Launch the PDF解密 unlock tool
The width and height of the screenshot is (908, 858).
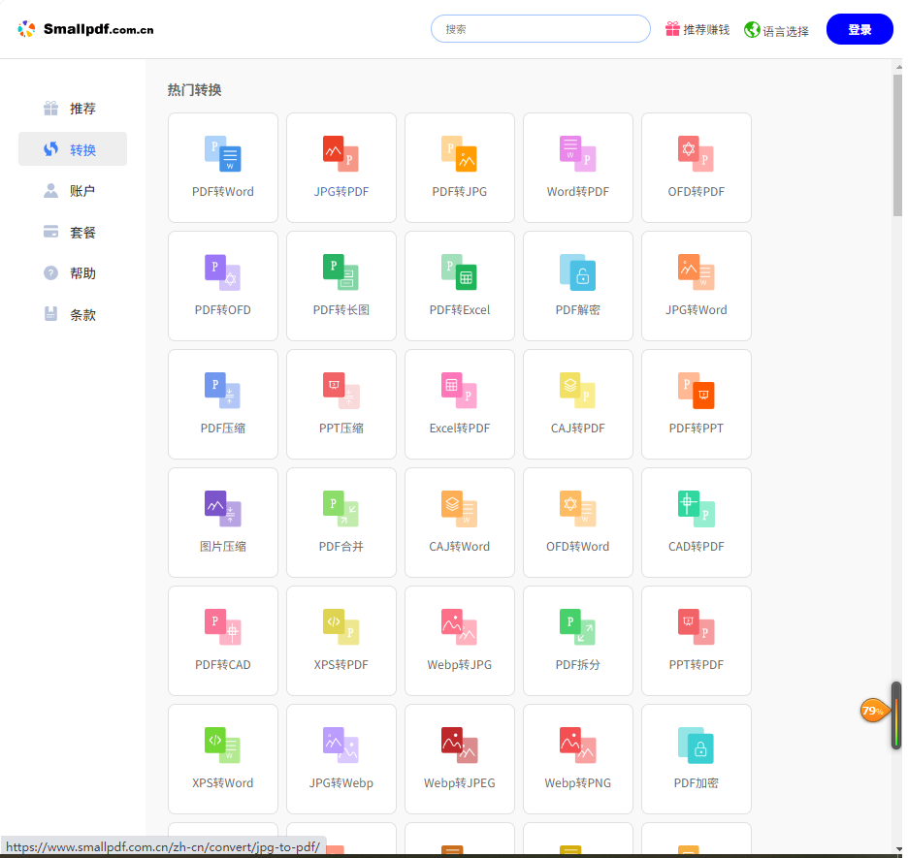578,285
